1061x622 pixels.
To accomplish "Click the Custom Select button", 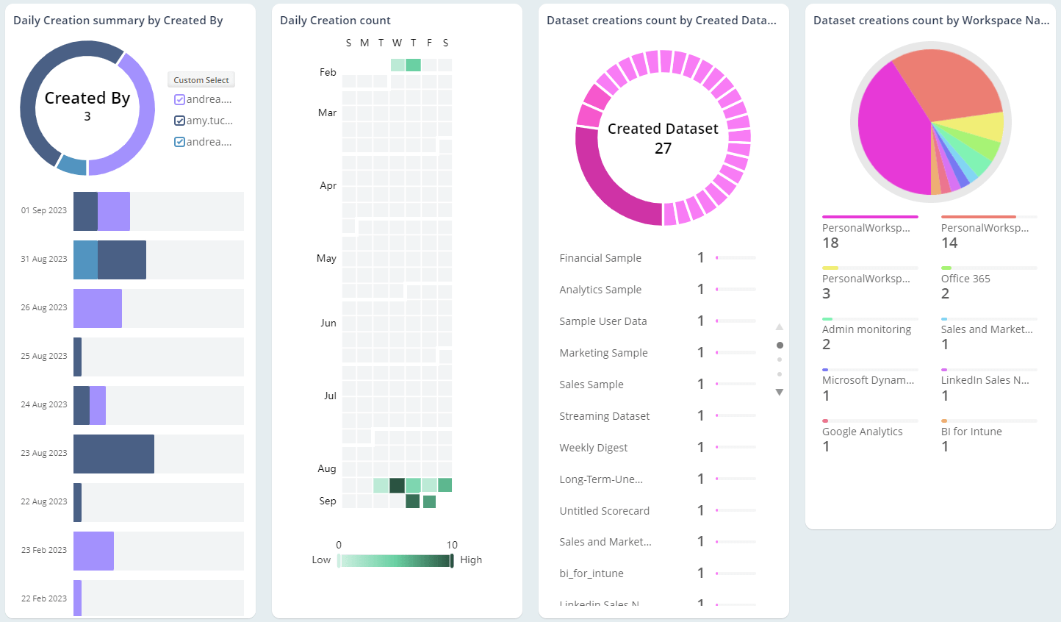I will pos(201,79).
